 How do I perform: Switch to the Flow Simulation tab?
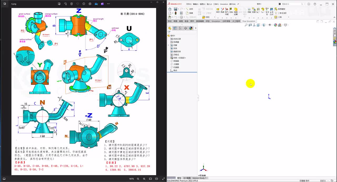[249, 21]
